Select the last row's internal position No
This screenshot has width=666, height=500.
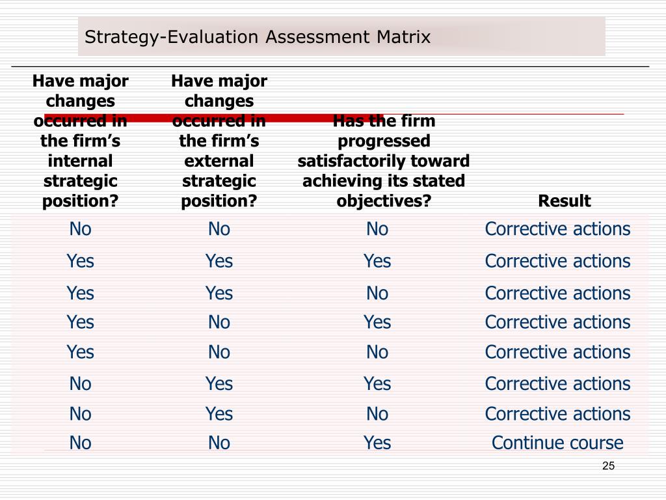coord(80,443)
